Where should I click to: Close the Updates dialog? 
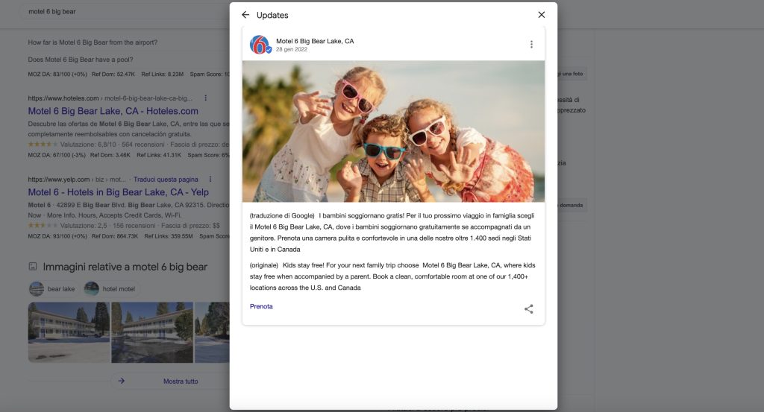541,15
